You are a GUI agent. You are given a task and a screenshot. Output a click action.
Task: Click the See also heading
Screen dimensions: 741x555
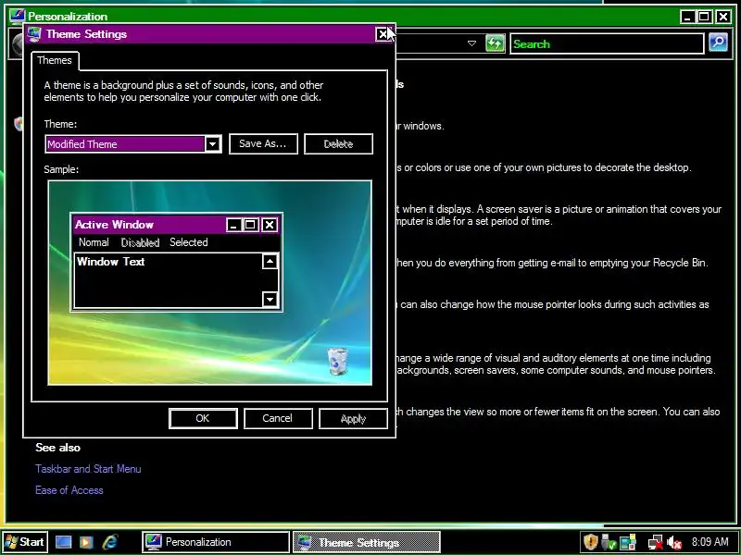pos(57,448)
